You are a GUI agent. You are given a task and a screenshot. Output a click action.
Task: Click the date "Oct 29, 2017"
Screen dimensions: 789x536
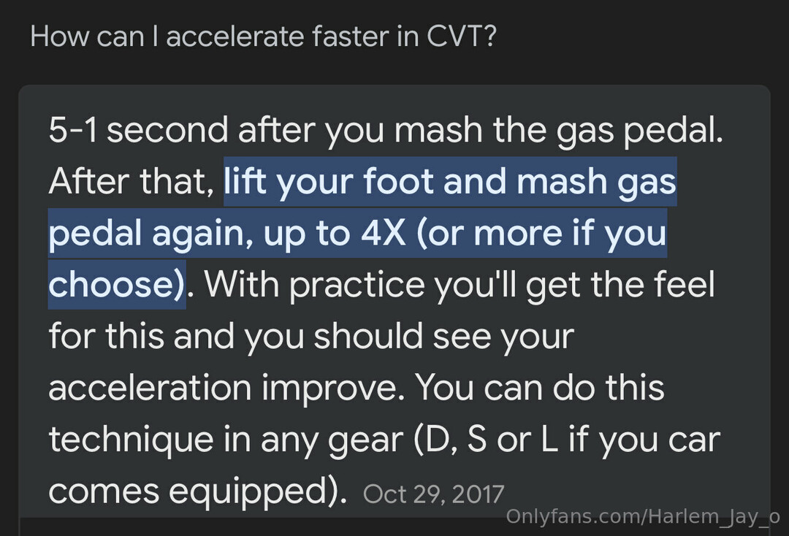pos(433,494)
